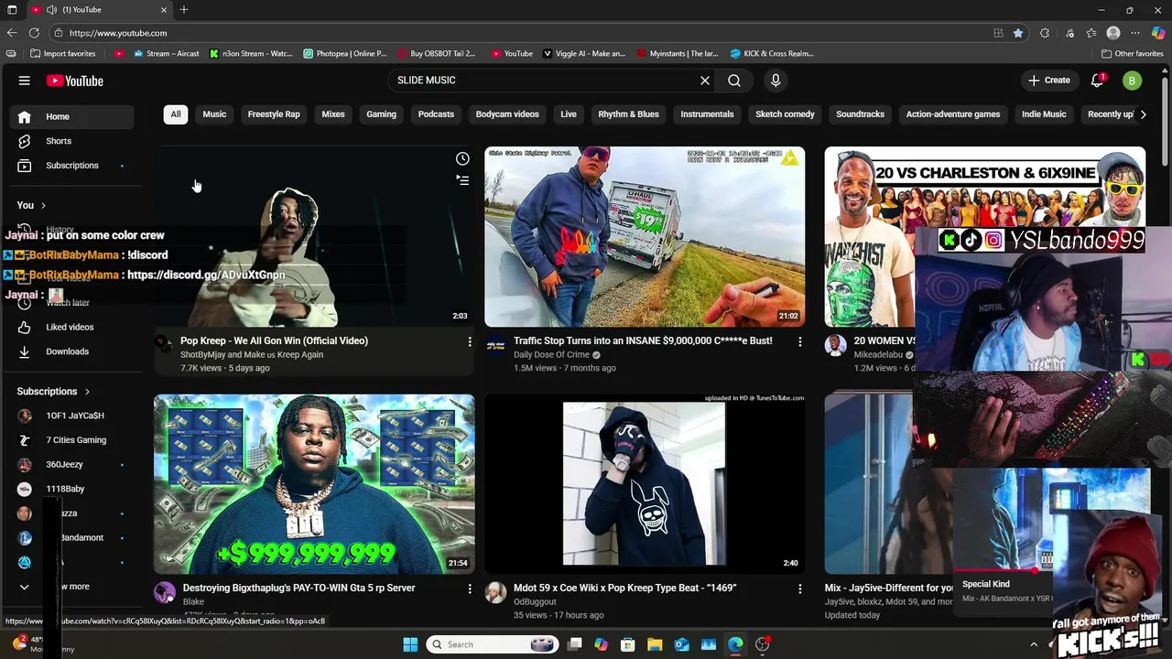The width and height of the screenshot is (1172, 659).
Task: Select the Gaming filter chip
Action: (x=381, y=114)
